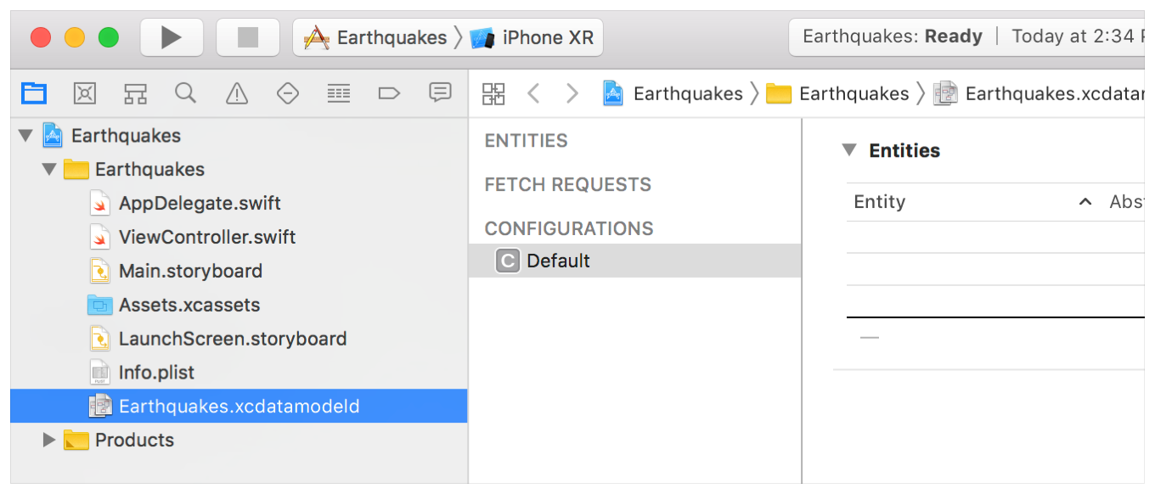Click the Run (play) button
The height and width of the screenshot is (494, 1155).
coord(172,37)
